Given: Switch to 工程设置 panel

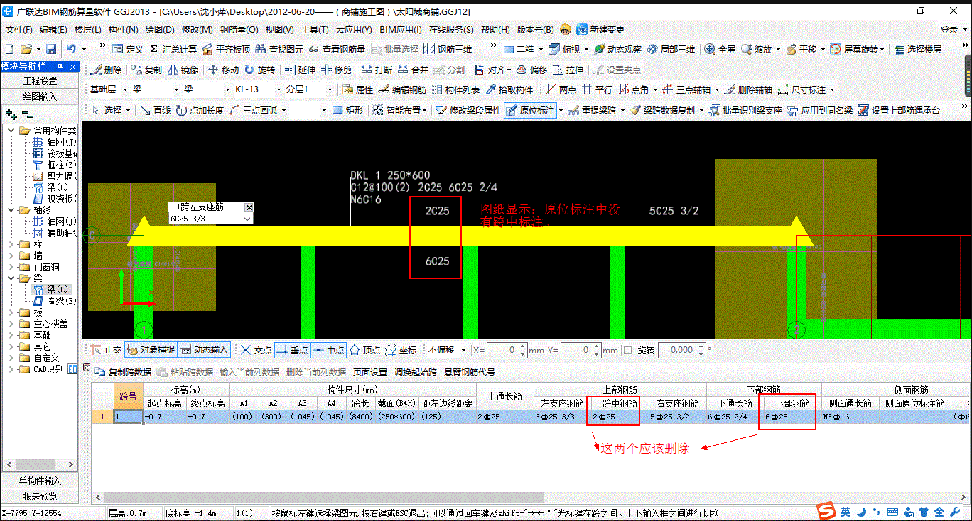Looking at the screenshot, I should (x=40, y=82).
